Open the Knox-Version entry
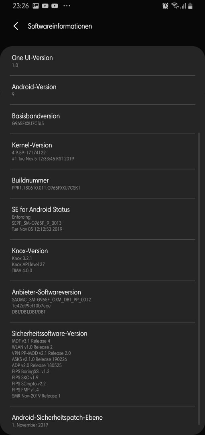The image size is (205, 435). coord(103,260)
